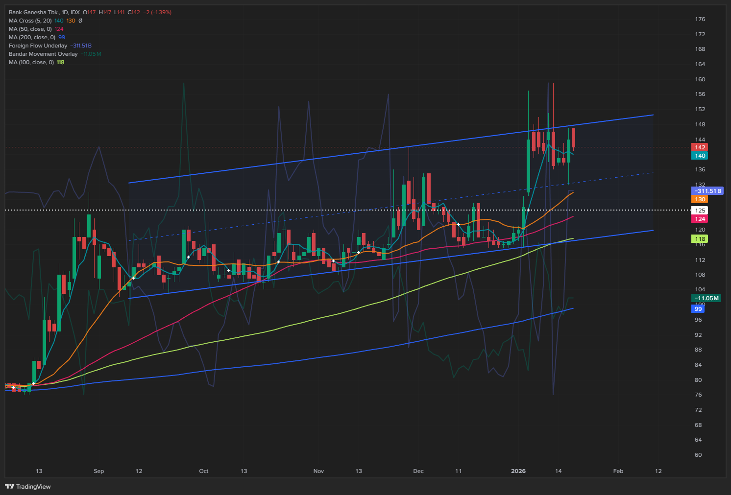Screen dimensions: 731x495
Task: Click the MA Cross null value symbol
Action: (x=80, y=21)
